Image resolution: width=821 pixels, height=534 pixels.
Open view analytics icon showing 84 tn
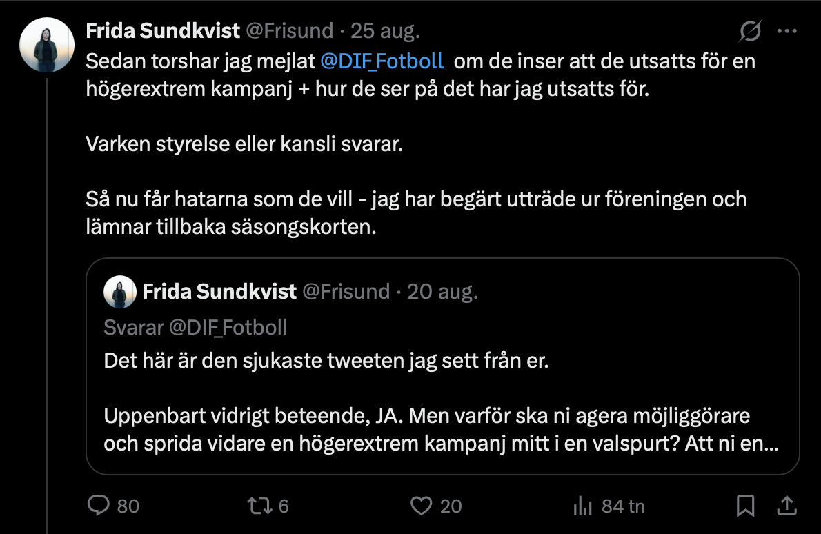pos(582,506)
